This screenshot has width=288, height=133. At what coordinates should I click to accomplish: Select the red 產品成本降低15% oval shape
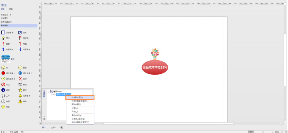click(155, 67)
